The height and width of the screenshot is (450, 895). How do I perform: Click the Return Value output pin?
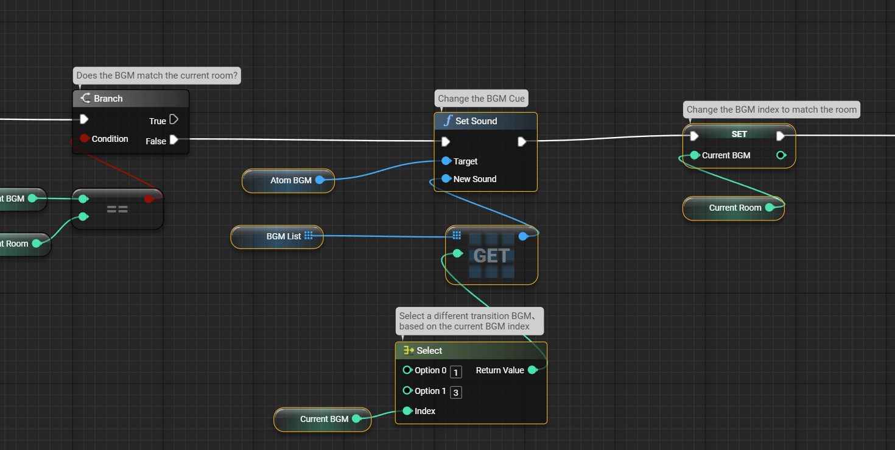[x=532, y=370]
